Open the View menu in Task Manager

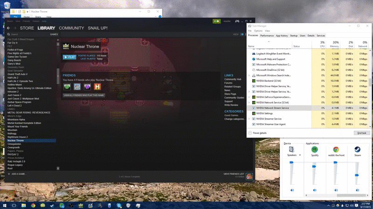[267, 31]
